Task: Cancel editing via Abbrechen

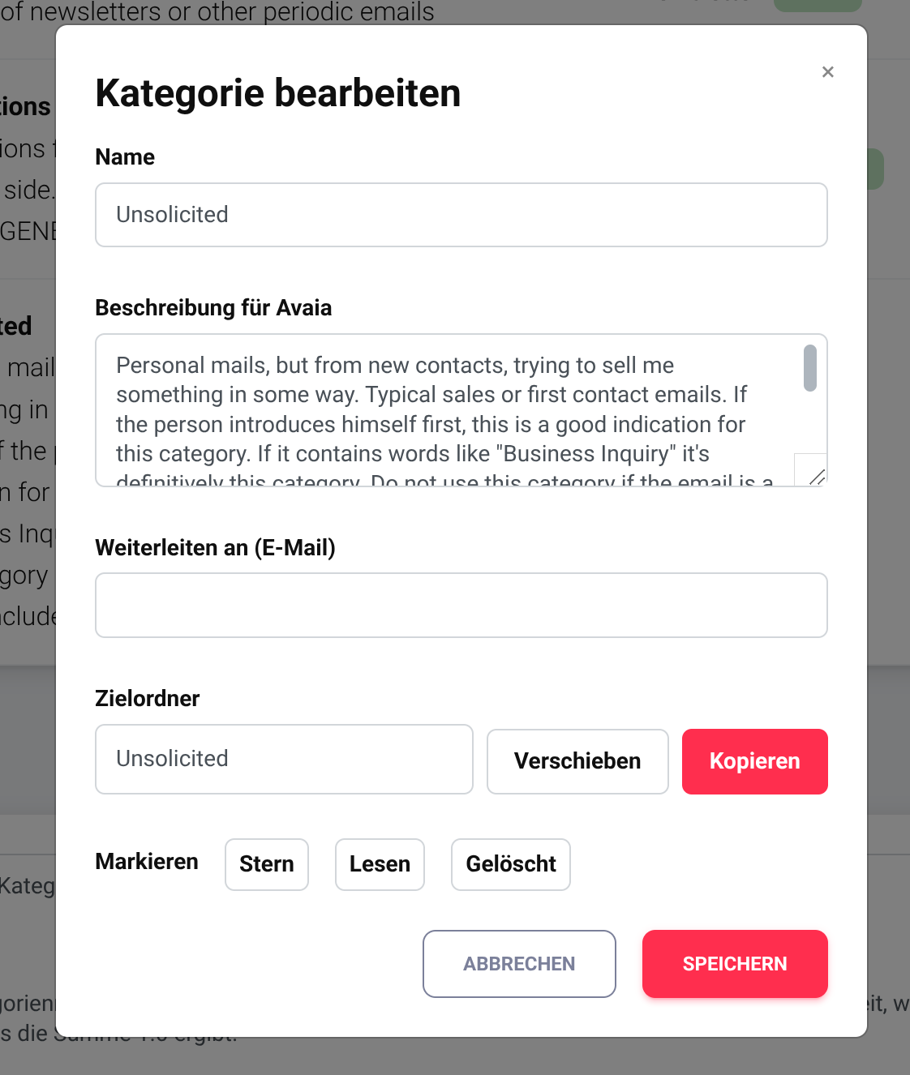Action: point(519,964)
